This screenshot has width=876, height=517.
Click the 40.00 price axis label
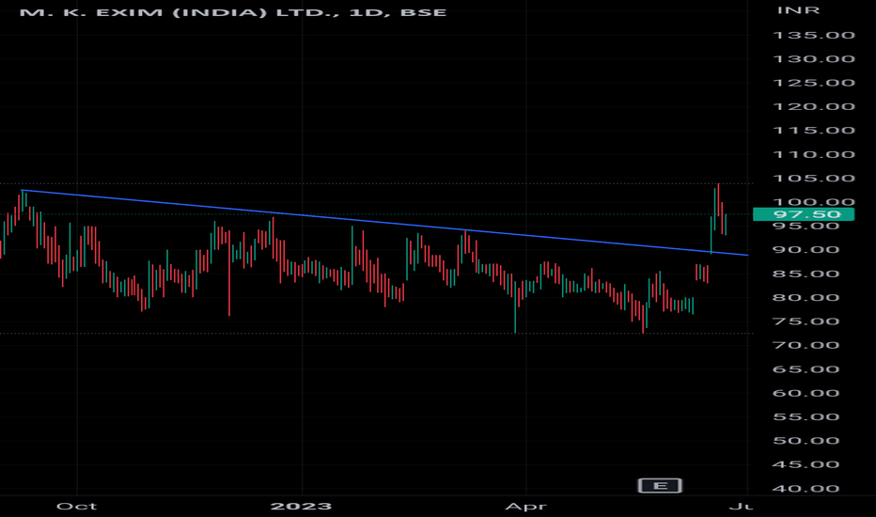click(x=806, y=489)
